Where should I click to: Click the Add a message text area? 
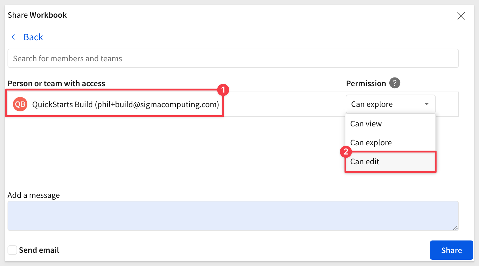click(233, 216)
